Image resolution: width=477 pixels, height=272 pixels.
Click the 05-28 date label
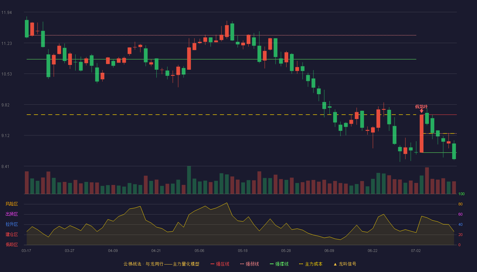coord(286,251)
